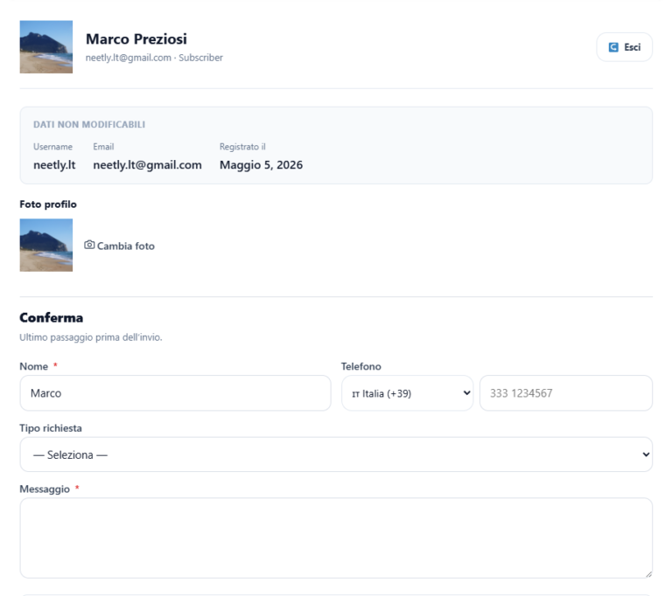Click the Registrato il label
Screen dimensions: 672x596
242,147
